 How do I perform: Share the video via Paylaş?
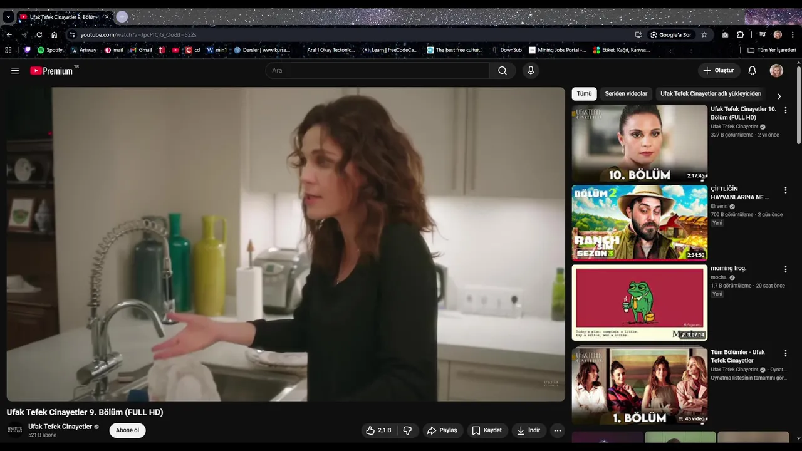[x=442, y=430]
